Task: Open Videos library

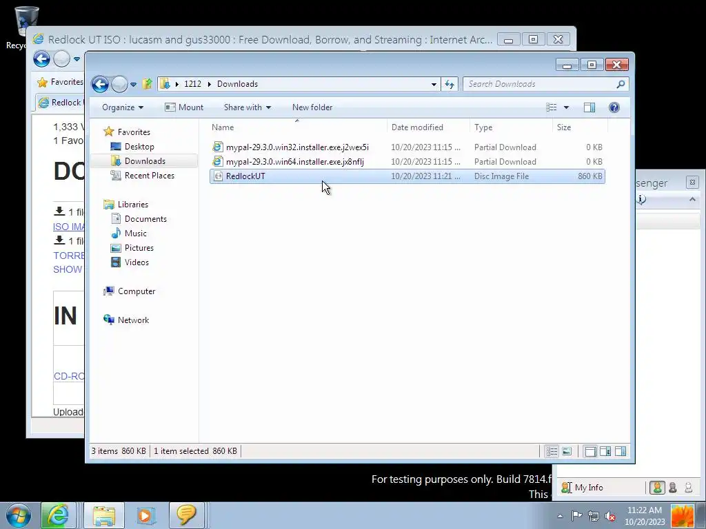Action: [137, 262]
